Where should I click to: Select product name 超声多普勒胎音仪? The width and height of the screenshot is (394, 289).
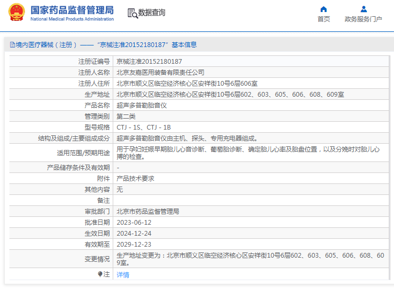[141, 105]
